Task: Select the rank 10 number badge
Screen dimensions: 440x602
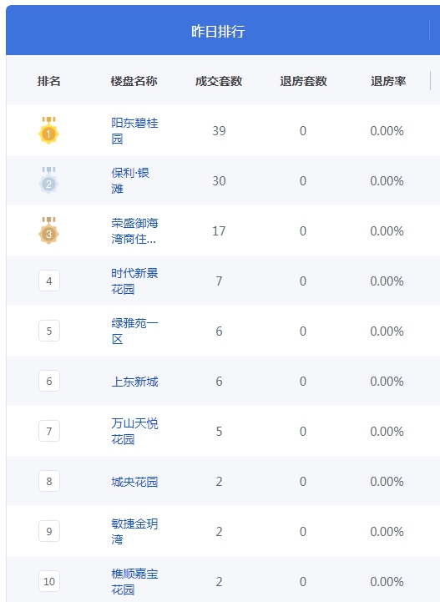Action: 49,581
